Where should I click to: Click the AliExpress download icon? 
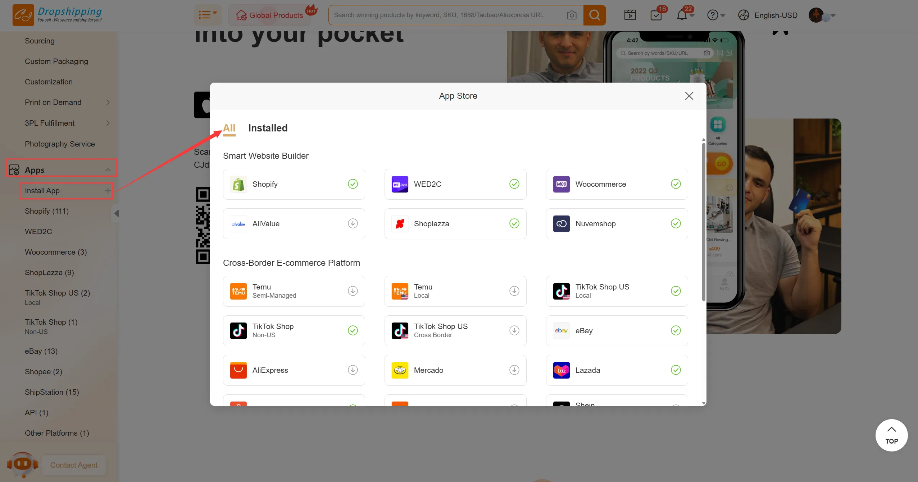tap(353, 370)
